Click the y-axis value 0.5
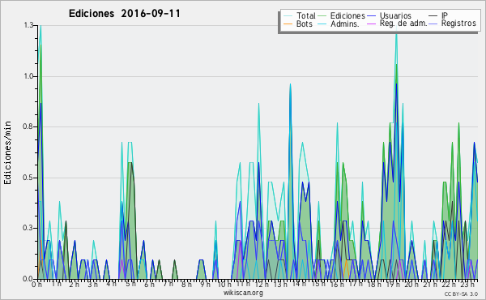The image size is (486, 300). click(x=28, y=178)
